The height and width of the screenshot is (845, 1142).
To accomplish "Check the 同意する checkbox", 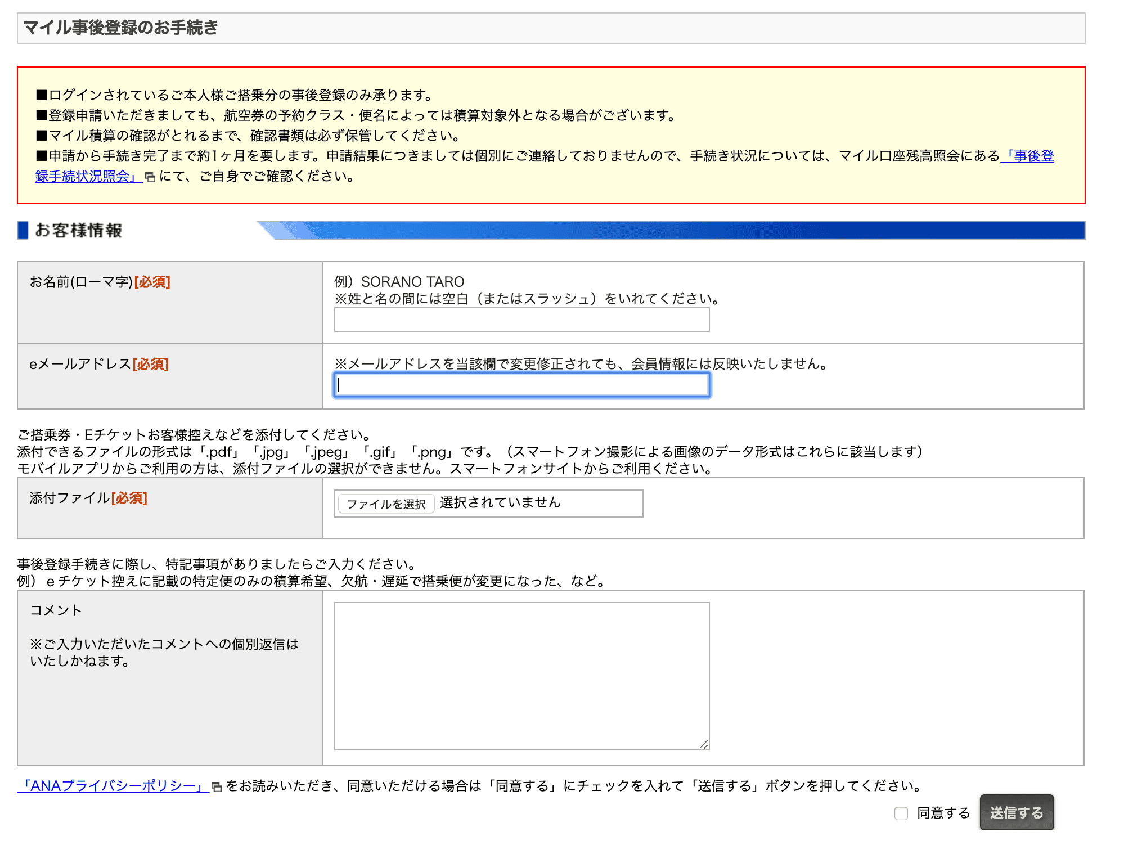I will pos(901,813).
